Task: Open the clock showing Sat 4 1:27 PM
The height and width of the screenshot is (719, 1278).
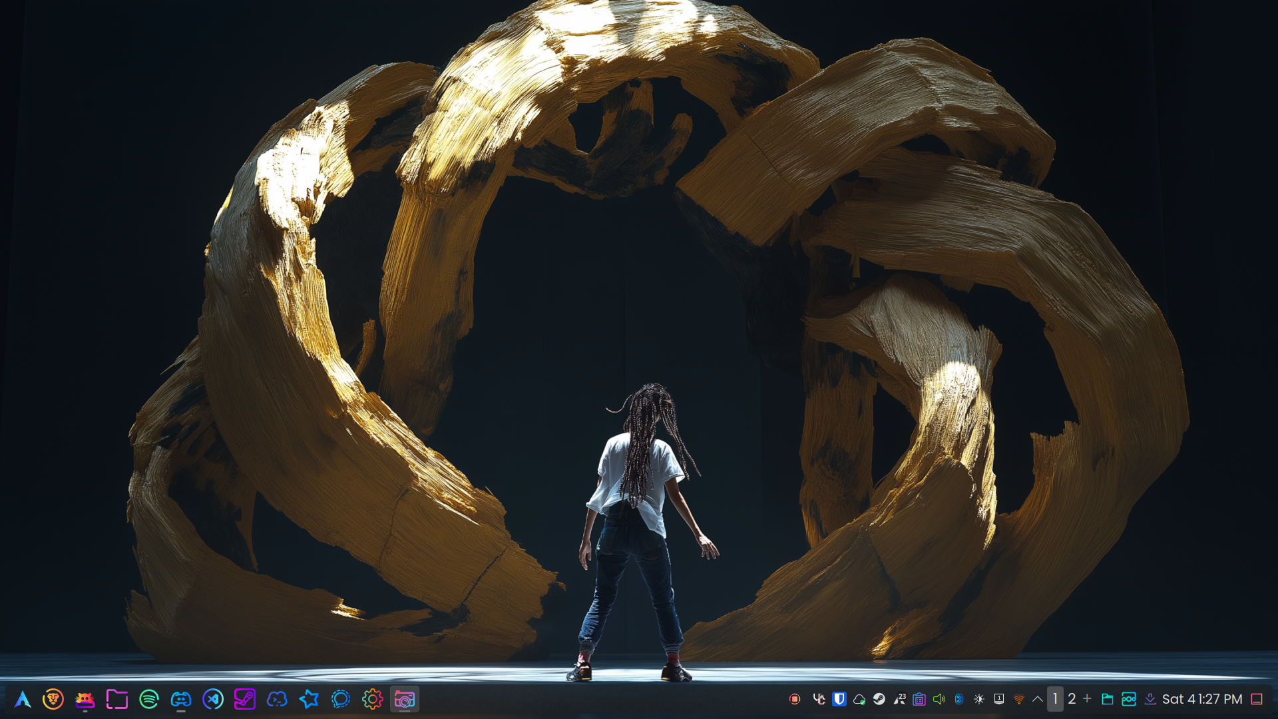Action: [x=1202, y=699]
